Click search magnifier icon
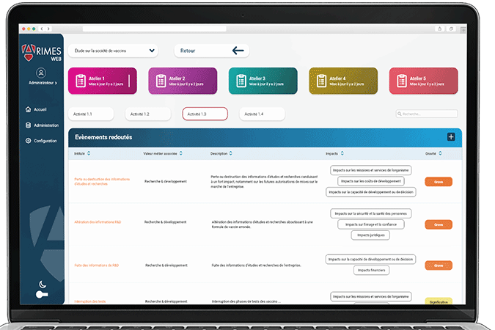This screenshot has width=495, height=330. (x=400, y=114)
